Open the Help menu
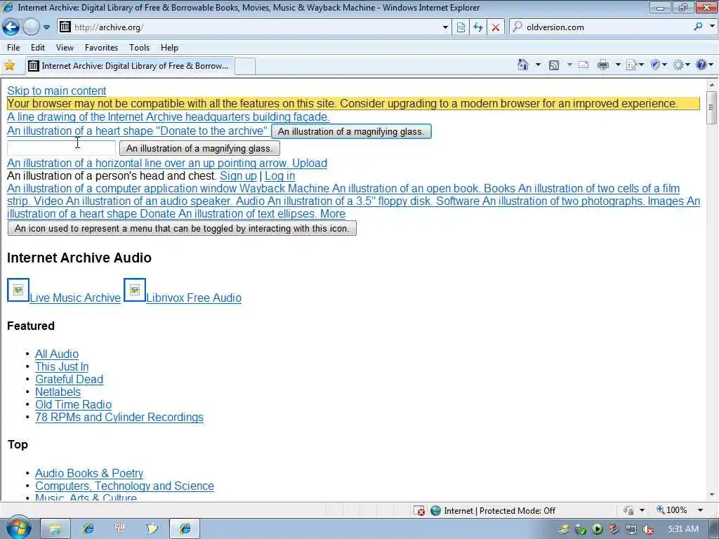The image size is (719, 539). tap(169, 48)
